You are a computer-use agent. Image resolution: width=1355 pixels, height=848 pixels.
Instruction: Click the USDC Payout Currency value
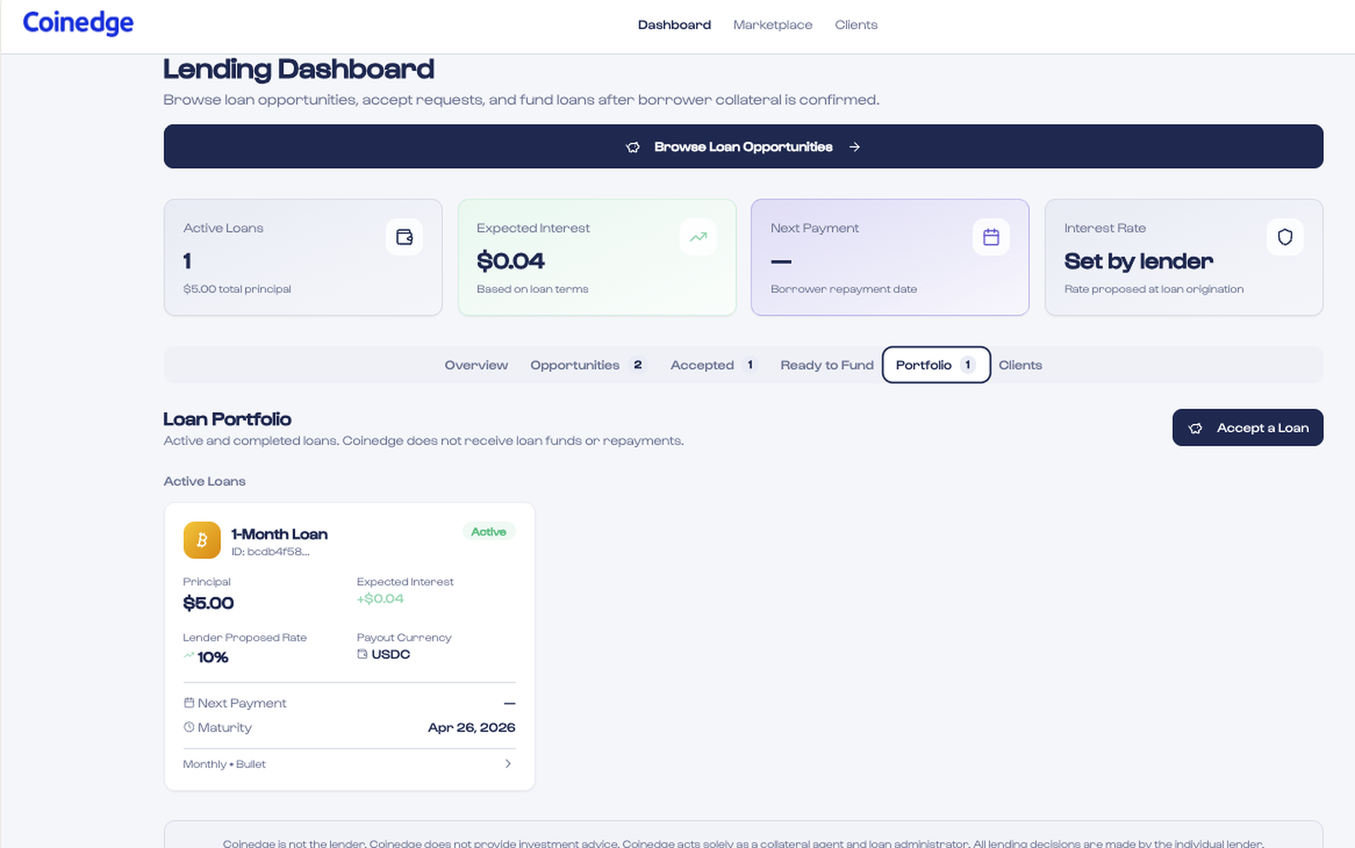click(x=390, y=654)
